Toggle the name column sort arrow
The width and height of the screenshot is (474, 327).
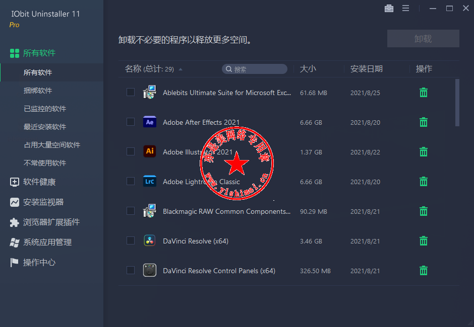(181, 69)
